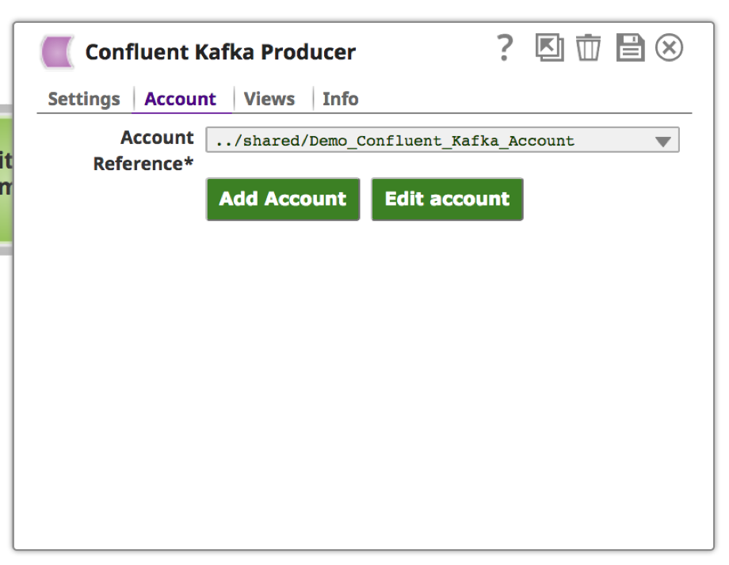Click the Account Reference* label
The height and width of the screenshot is (565, 729).
point(143,150)
